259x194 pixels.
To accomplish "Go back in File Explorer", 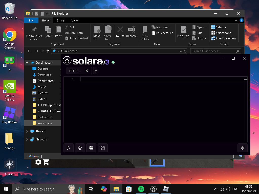I will tap(29, 51).
